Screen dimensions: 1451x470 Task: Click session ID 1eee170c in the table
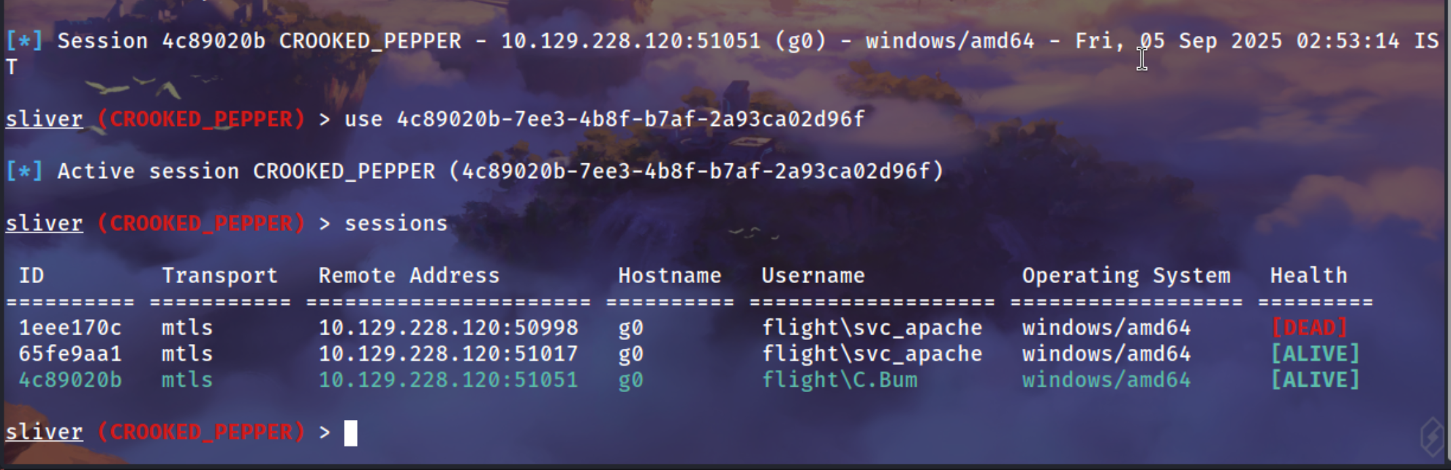point(70,328)
